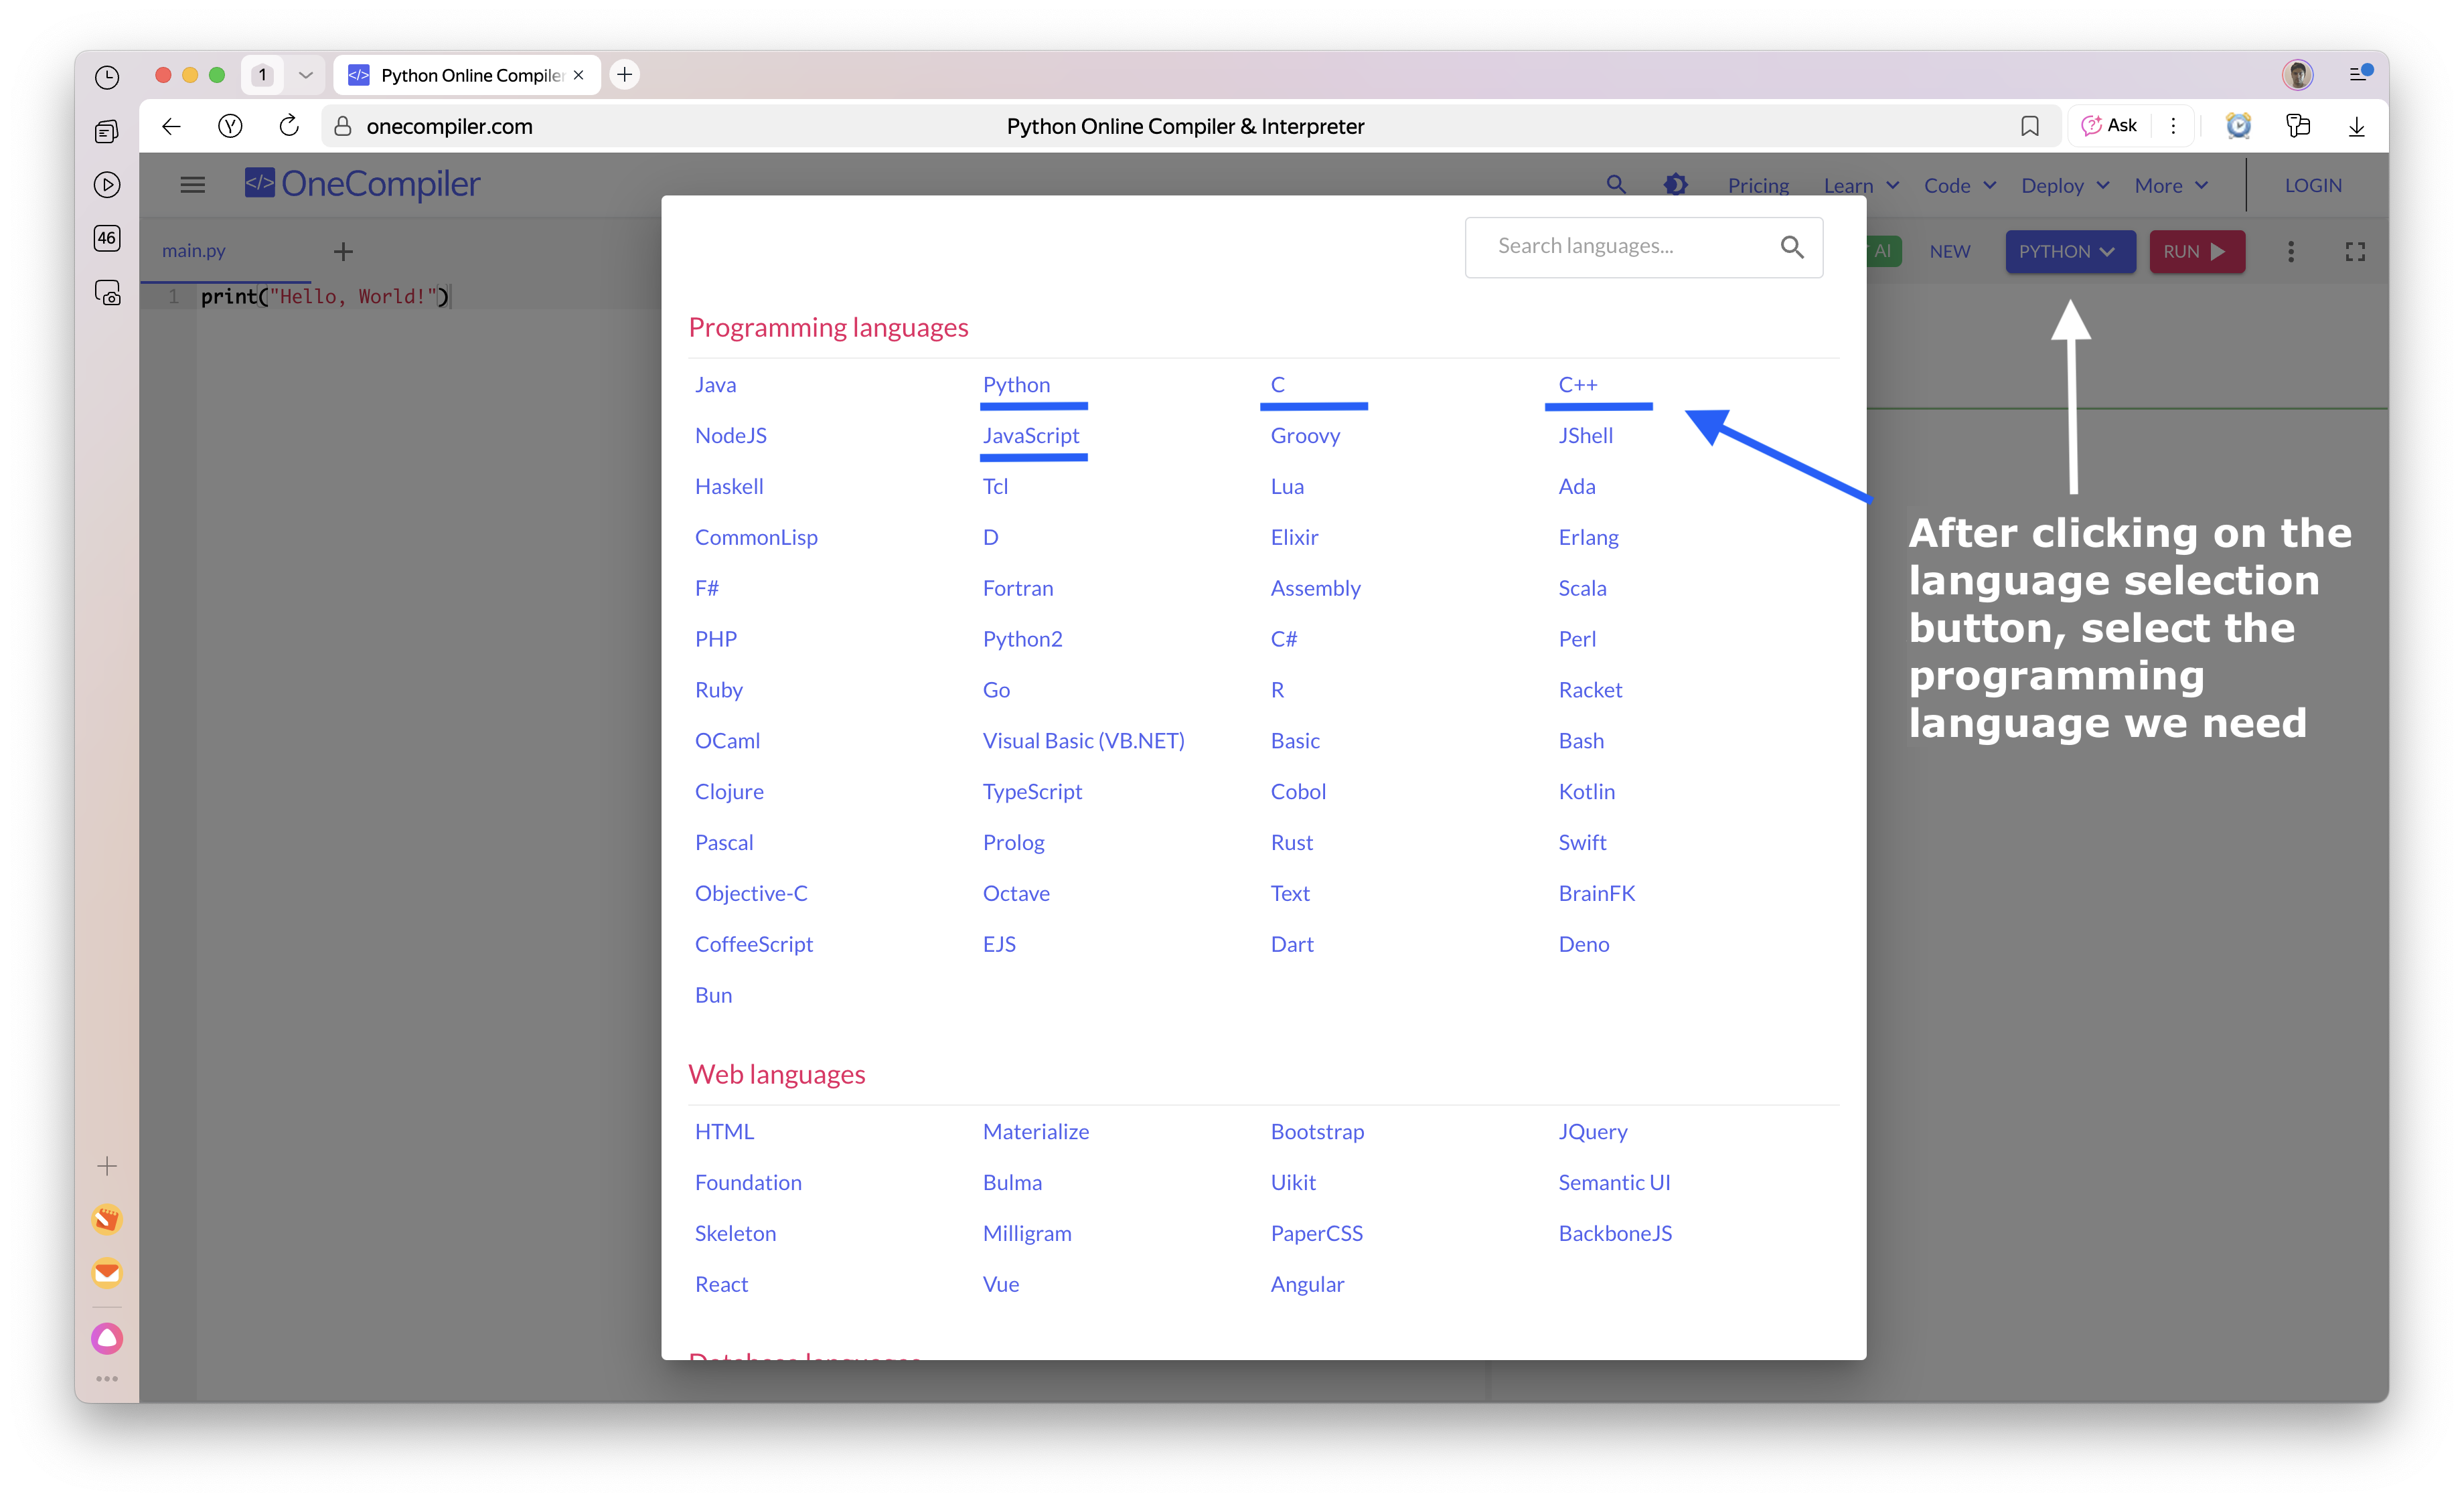Pick Rust programming language
This screenshot has height=1502, width=2464.
click(1291, 843)
